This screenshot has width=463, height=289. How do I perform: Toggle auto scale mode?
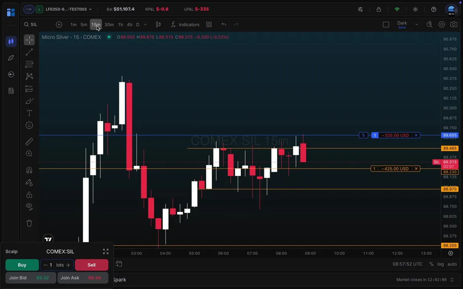452,264
